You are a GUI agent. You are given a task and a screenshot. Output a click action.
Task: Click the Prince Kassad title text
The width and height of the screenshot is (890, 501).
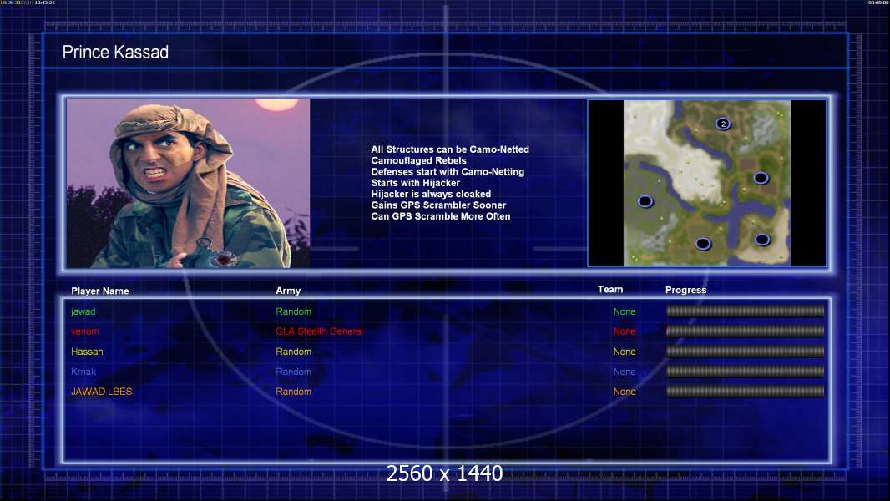click(115, 53)
